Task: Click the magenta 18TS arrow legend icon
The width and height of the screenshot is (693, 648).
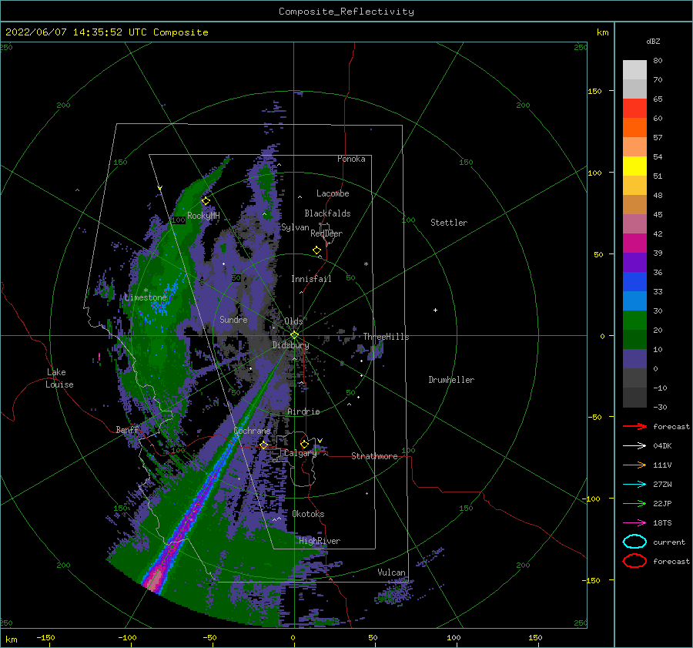Action: point(634,523)
